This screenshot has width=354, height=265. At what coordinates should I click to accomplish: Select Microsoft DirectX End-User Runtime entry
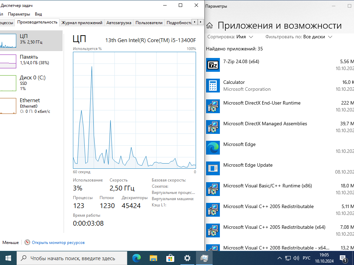(x=262, y=103)
